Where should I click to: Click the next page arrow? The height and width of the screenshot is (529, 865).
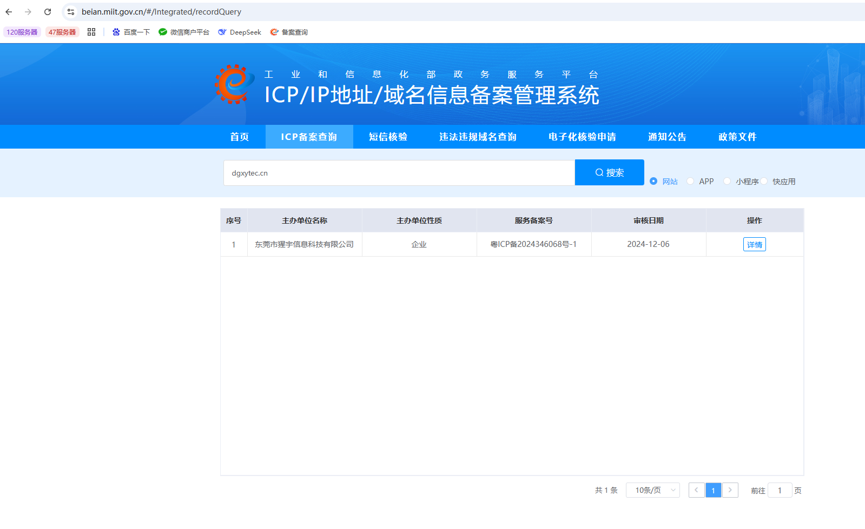point(730,490)
